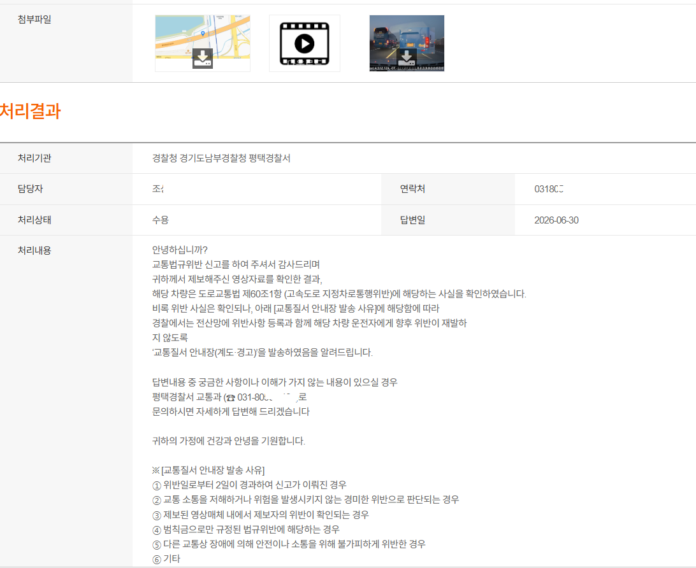Select reason ① '위반일로부터 2일이 경과하여 신고가 이뤄진 경우'

coord(249,485)
